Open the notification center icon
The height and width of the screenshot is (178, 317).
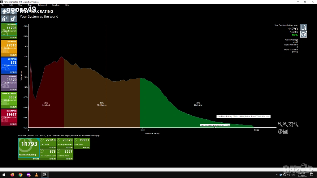click(311, 175)
